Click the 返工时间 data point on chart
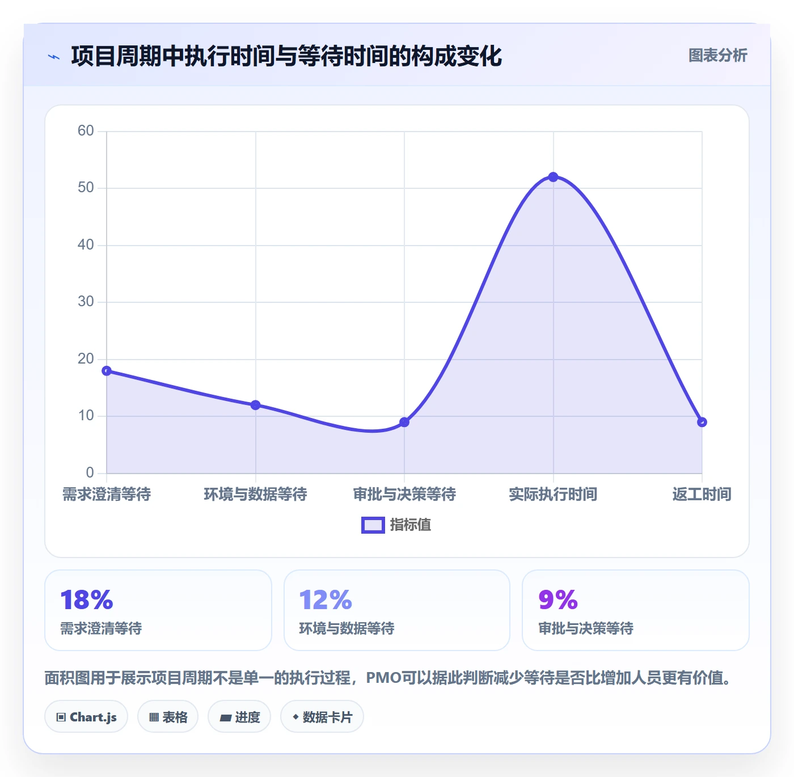The width and height of the screenshot is (794, 777). 702,422
